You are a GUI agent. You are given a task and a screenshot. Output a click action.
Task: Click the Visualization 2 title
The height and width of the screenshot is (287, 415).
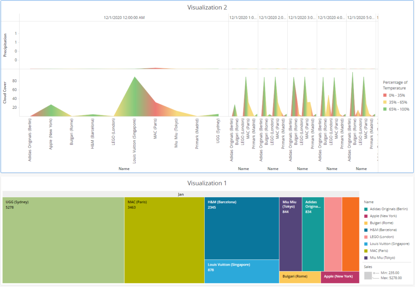(x=207, y=7)
